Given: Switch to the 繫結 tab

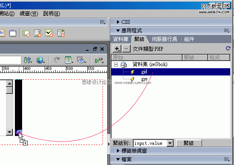Looking at the screenshot, I should pos(139,39).
